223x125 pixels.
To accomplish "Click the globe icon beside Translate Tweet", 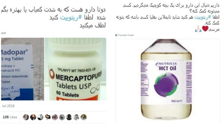I will pyautogui.click(x=116, y=35).
